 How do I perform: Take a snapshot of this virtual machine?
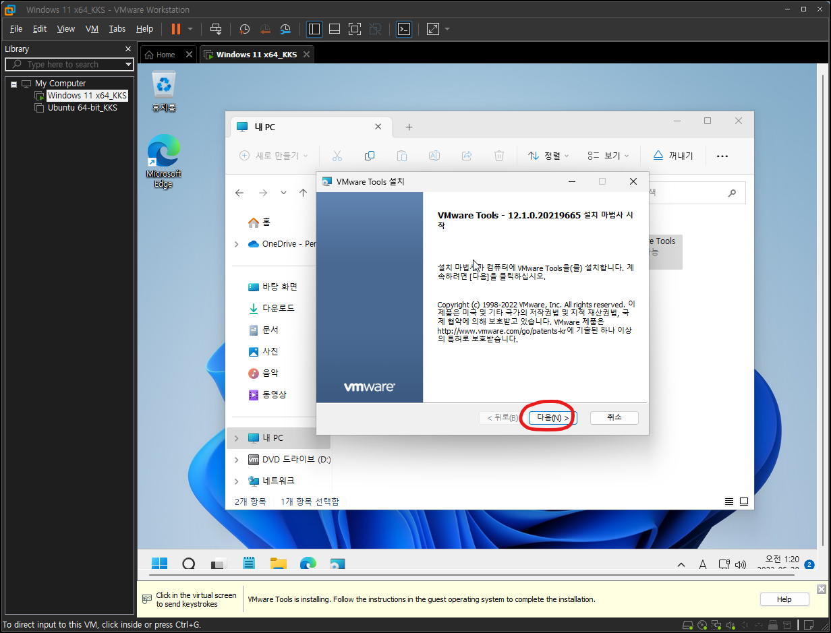(244, 29)
